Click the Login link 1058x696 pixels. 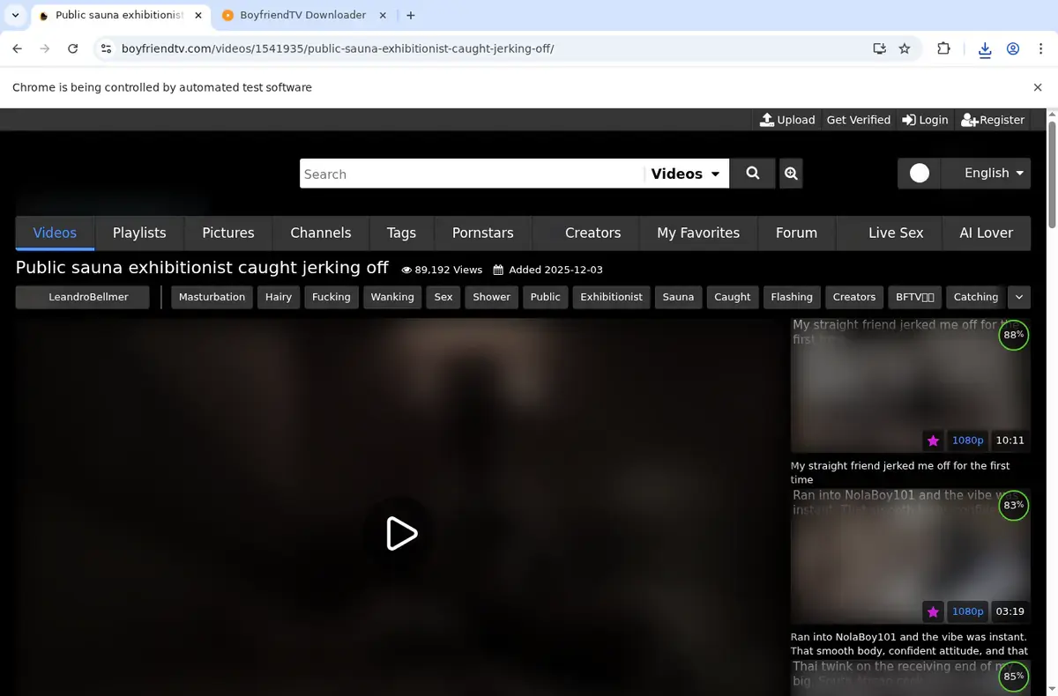pos(925,120)
